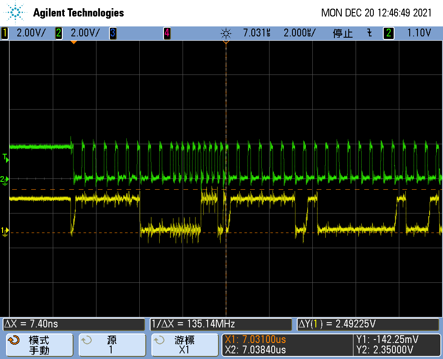The width and height of the screenshot is (443, 359).
Task: Click the Agilent starburst logo
Action: (x=14, y=12)
